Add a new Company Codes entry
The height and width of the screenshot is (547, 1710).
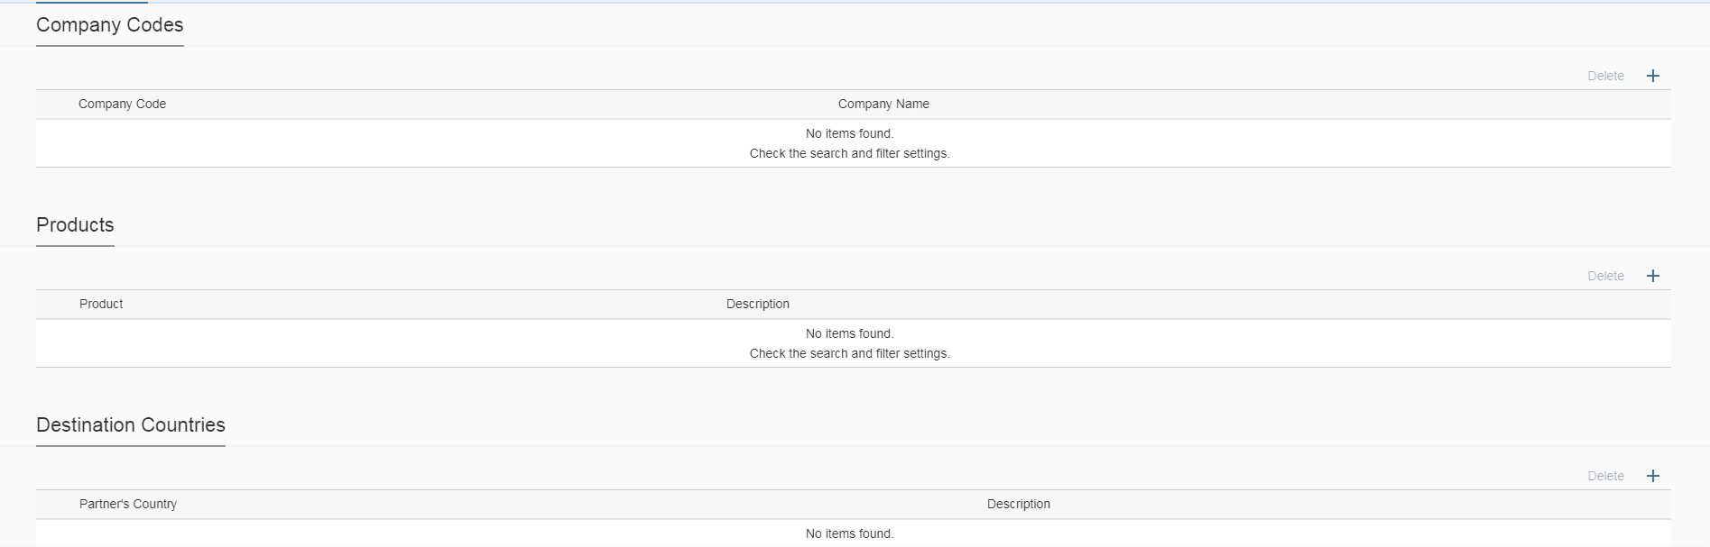click(1652, 76)
